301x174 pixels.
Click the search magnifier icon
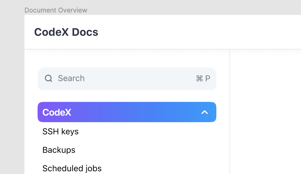click(x=48, y=78)
